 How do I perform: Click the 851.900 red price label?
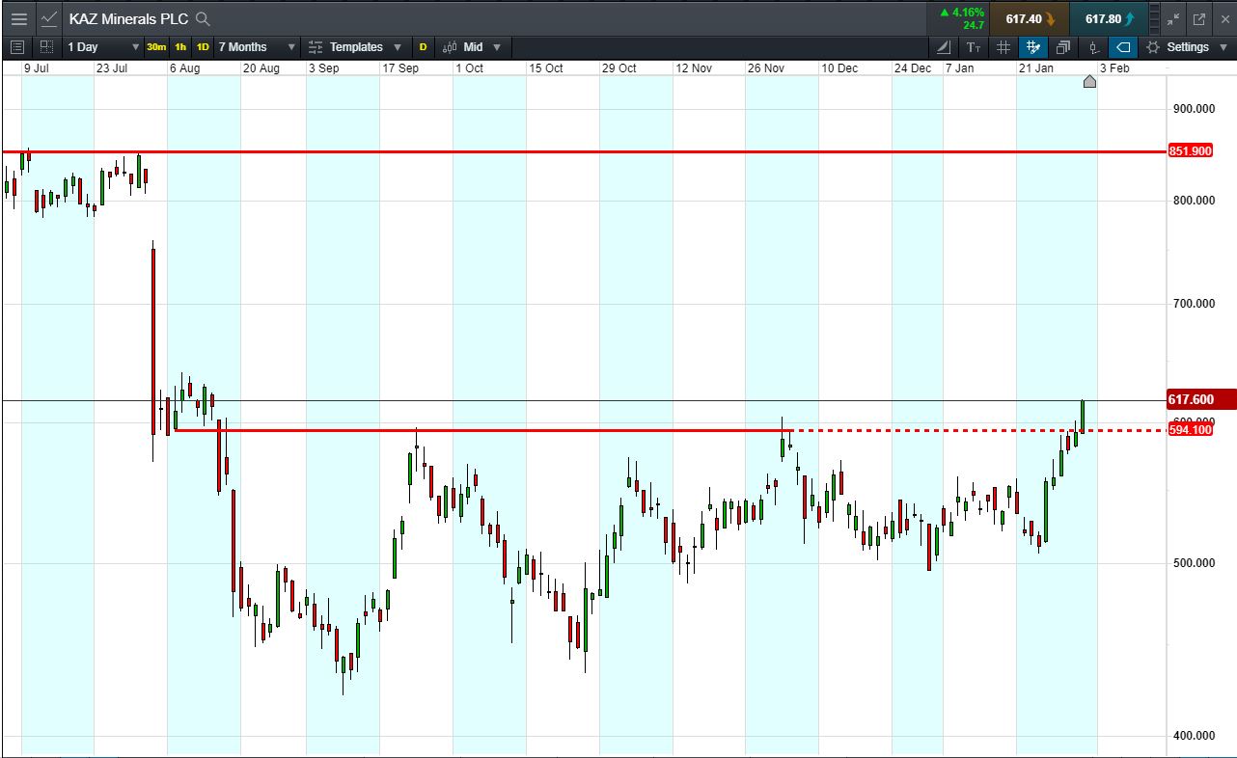click(1190, 151)
